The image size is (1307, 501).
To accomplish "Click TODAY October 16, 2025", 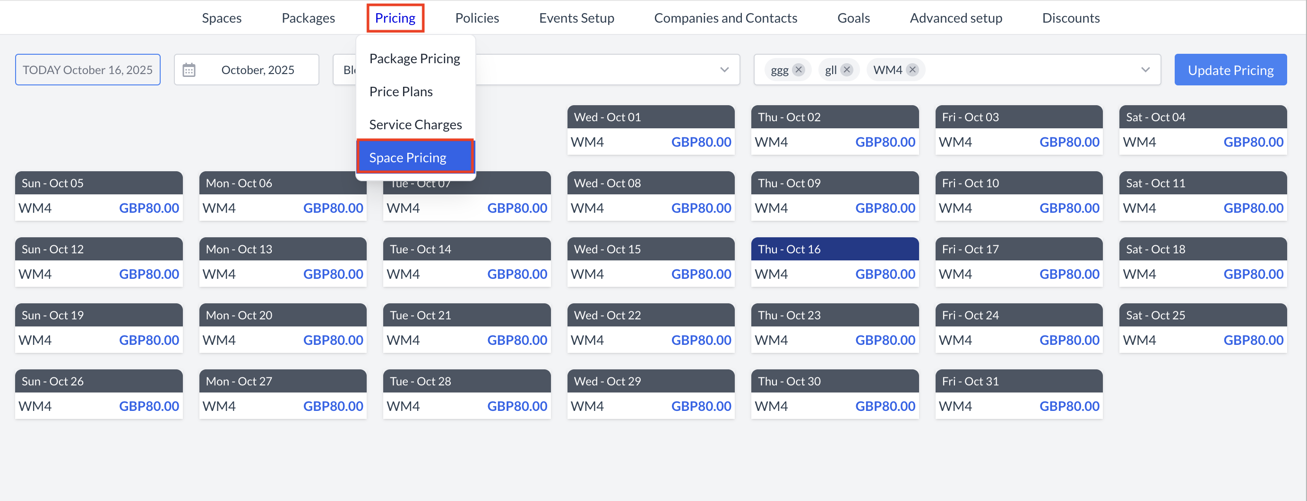I will 88,69.
